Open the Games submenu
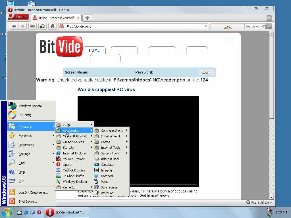291x218 pixels. (x=111, y=142)
